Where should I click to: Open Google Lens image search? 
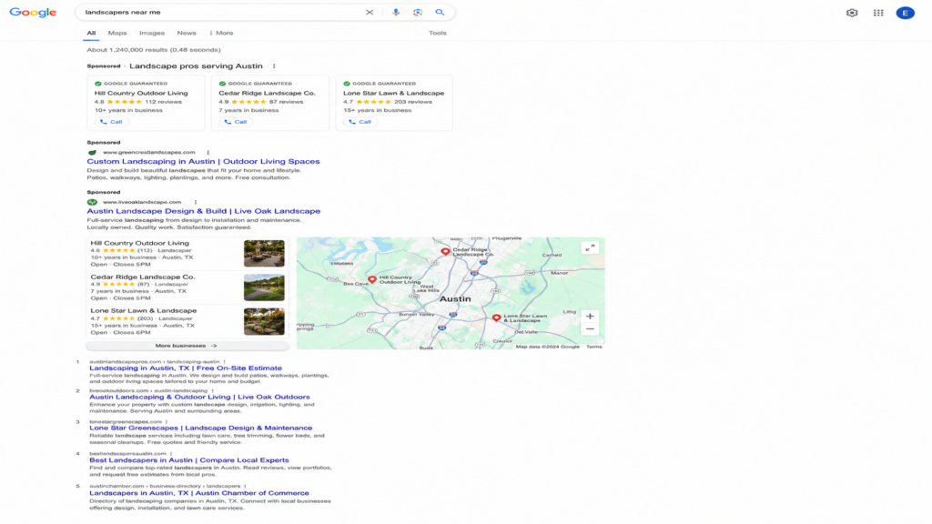417,12
